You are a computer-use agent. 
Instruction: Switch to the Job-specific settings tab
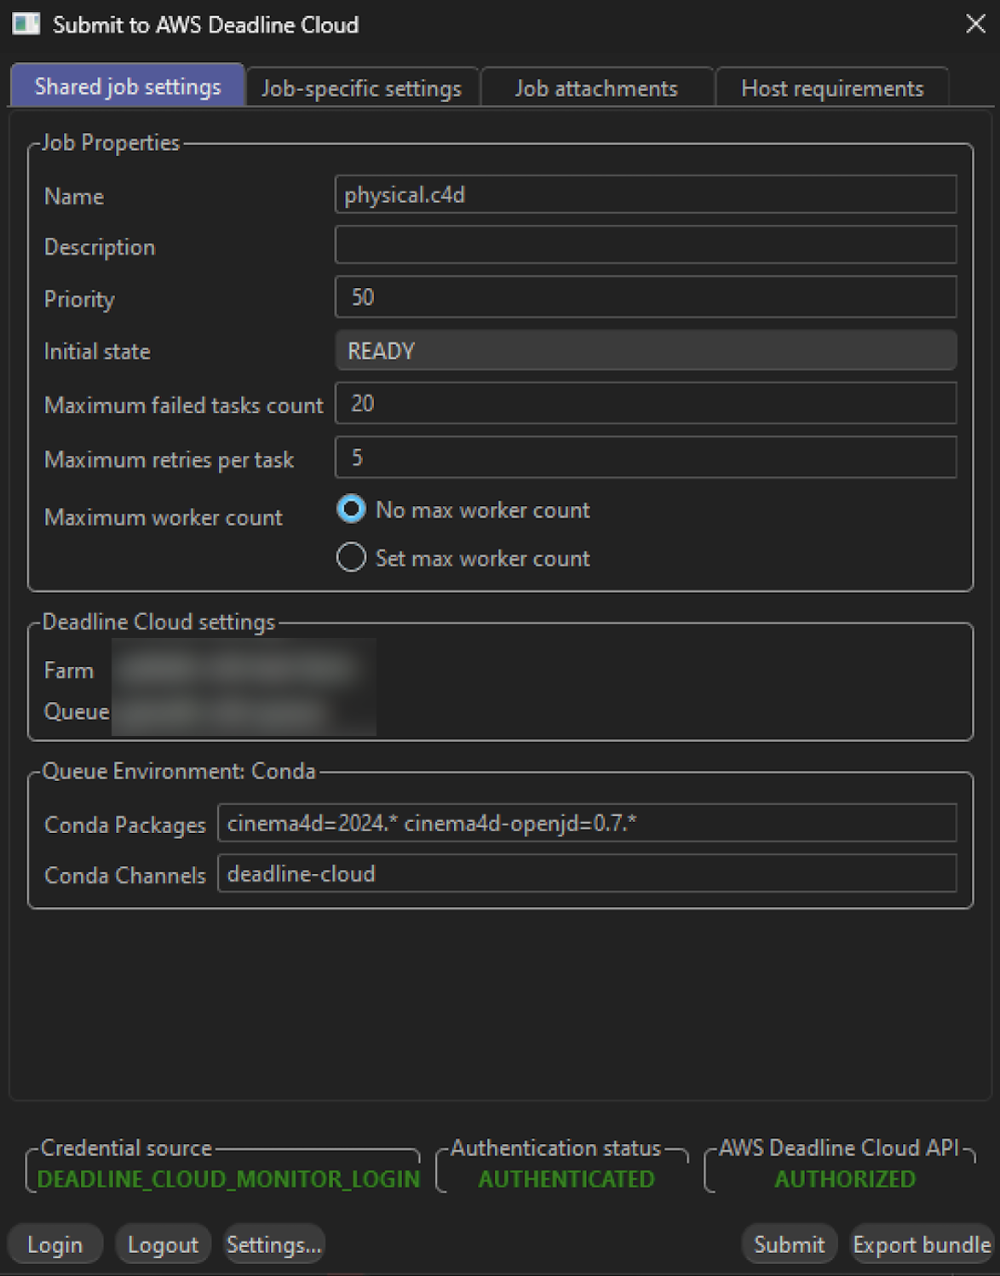361,87
